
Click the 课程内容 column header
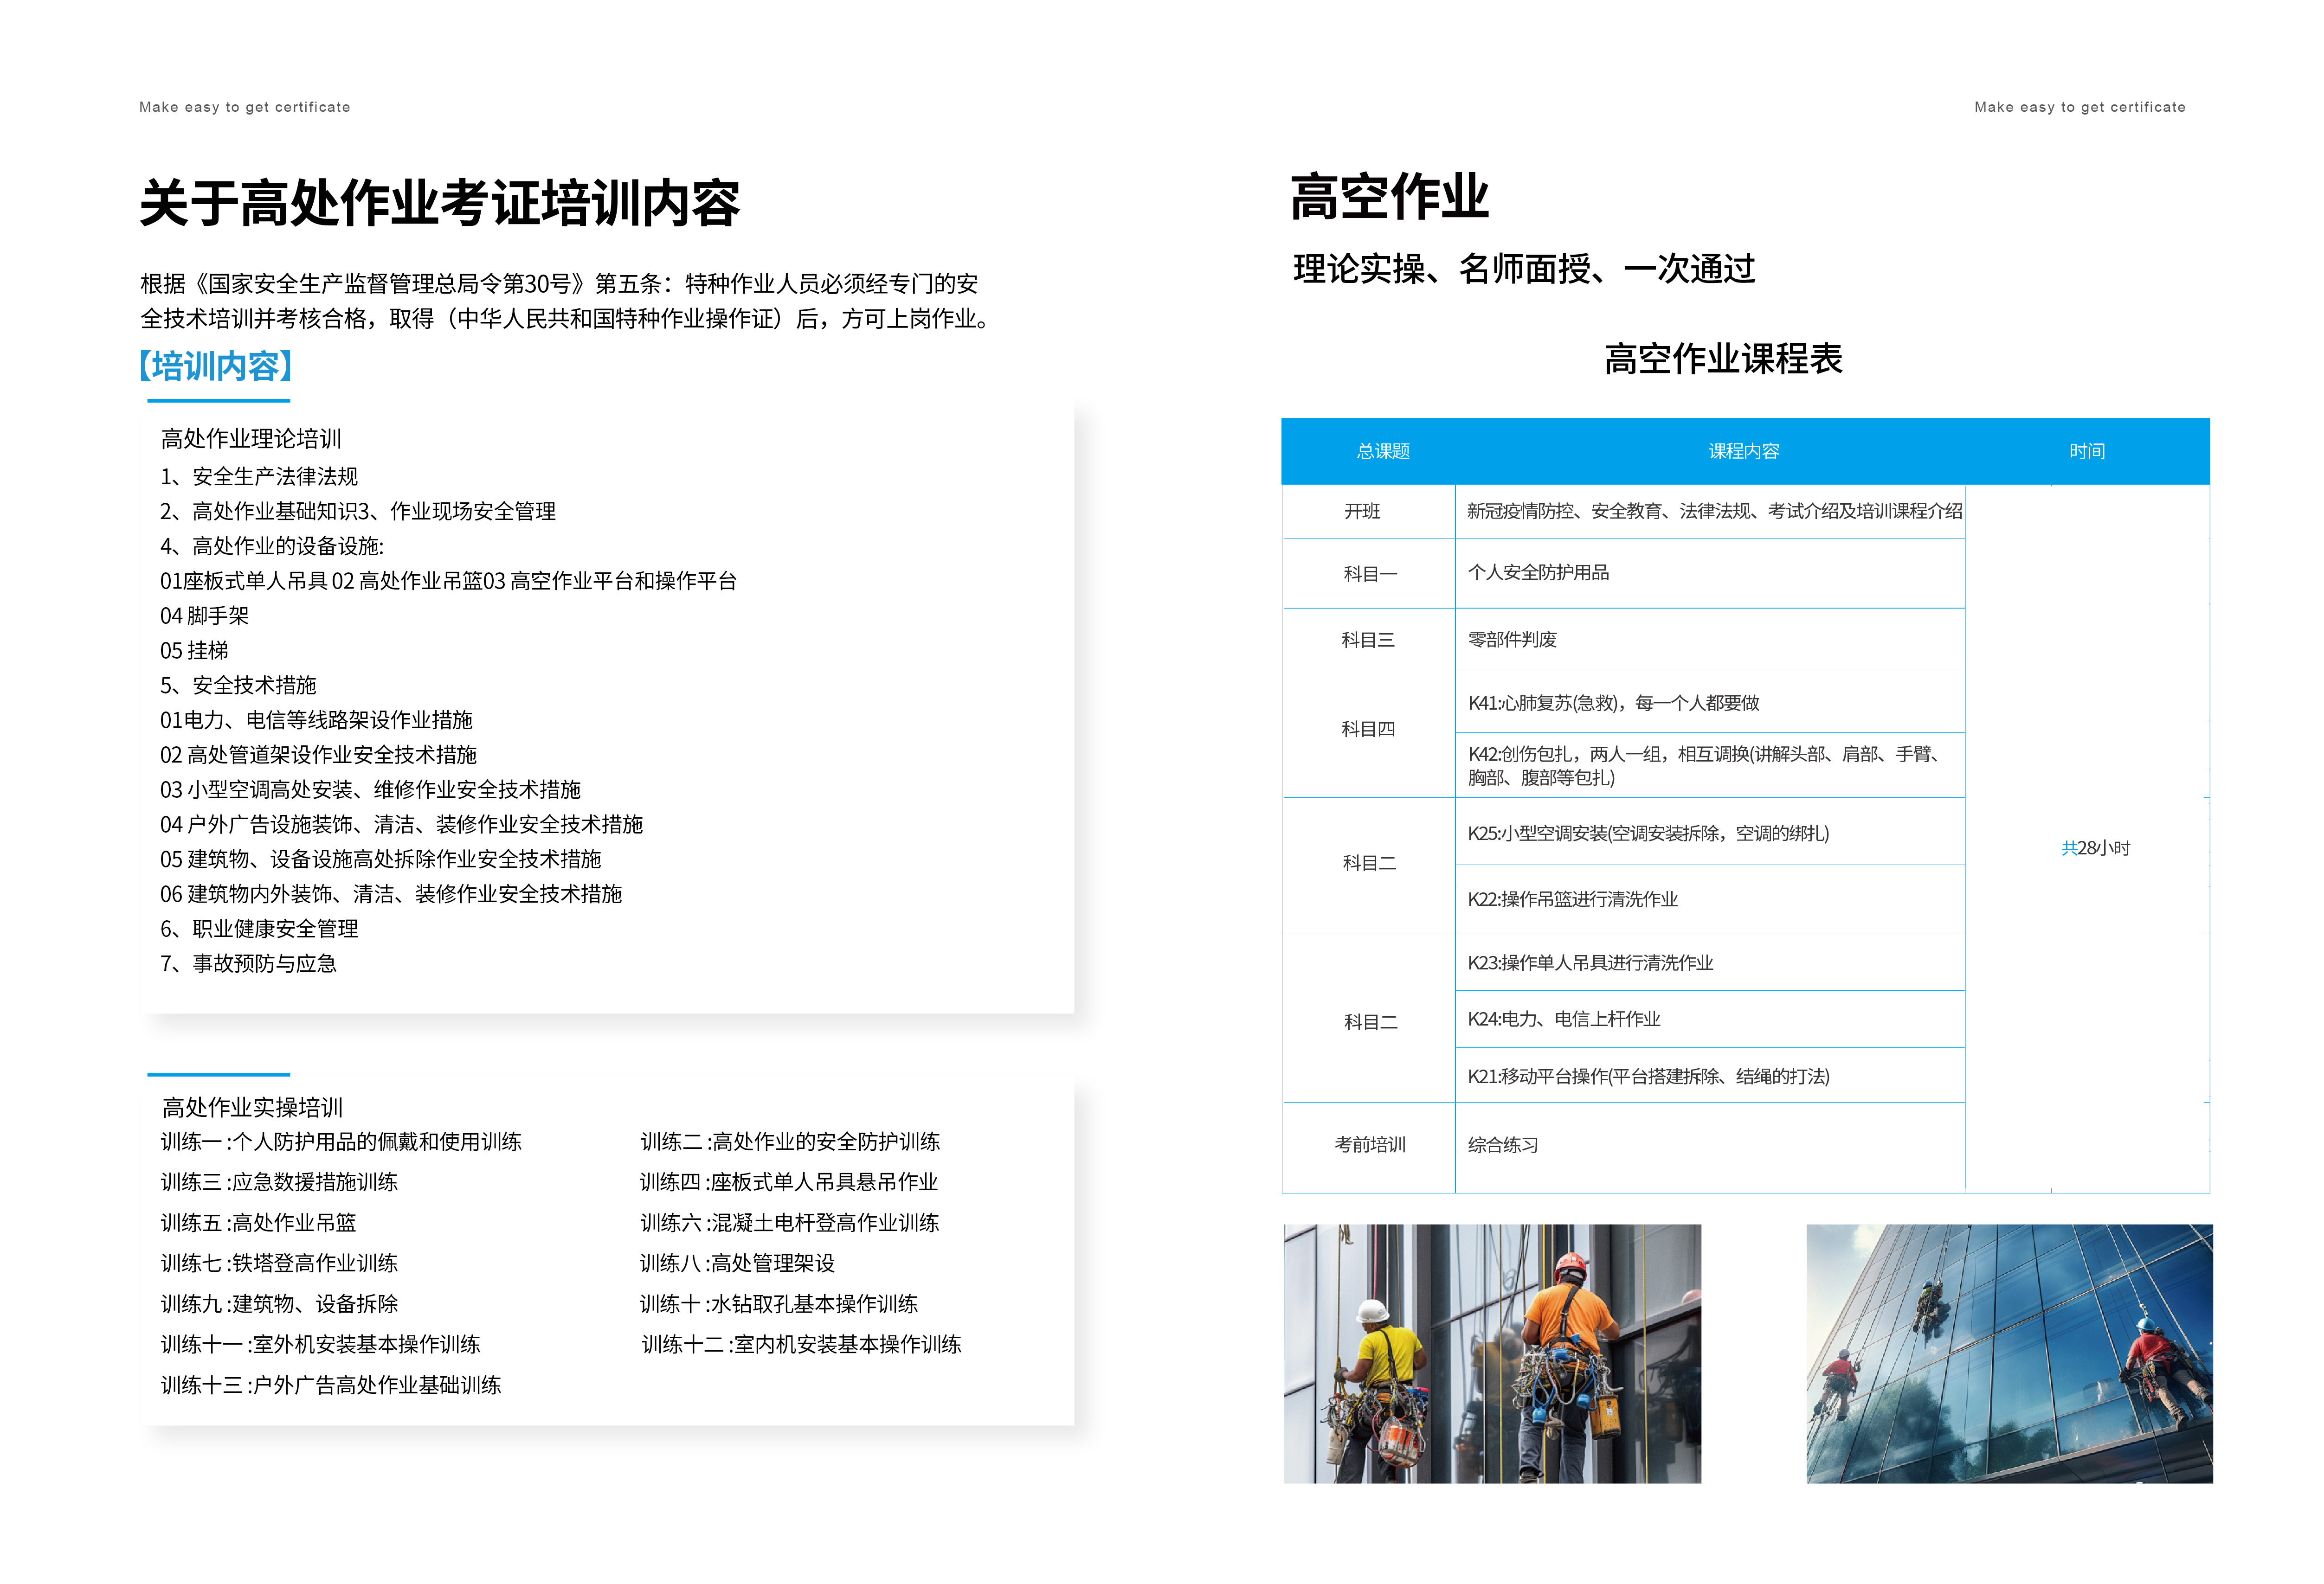(1743, 451)
